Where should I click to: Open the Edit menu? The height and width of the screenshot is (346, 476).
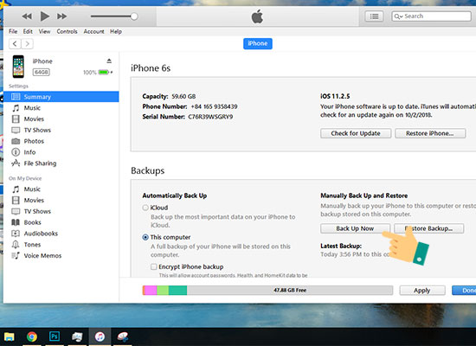click(x=28, y=31)
